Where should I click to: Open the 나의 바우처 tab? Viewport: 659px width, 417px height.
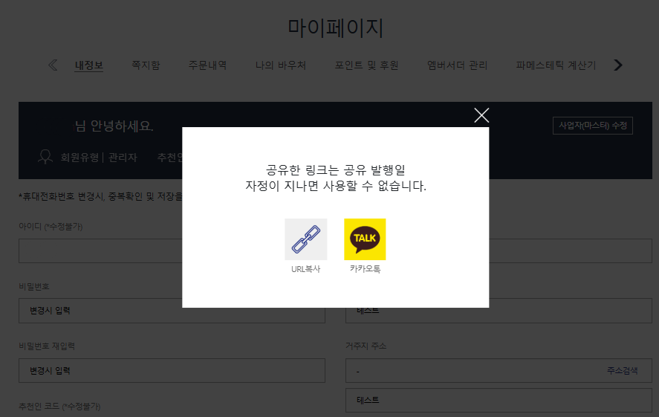281,65
